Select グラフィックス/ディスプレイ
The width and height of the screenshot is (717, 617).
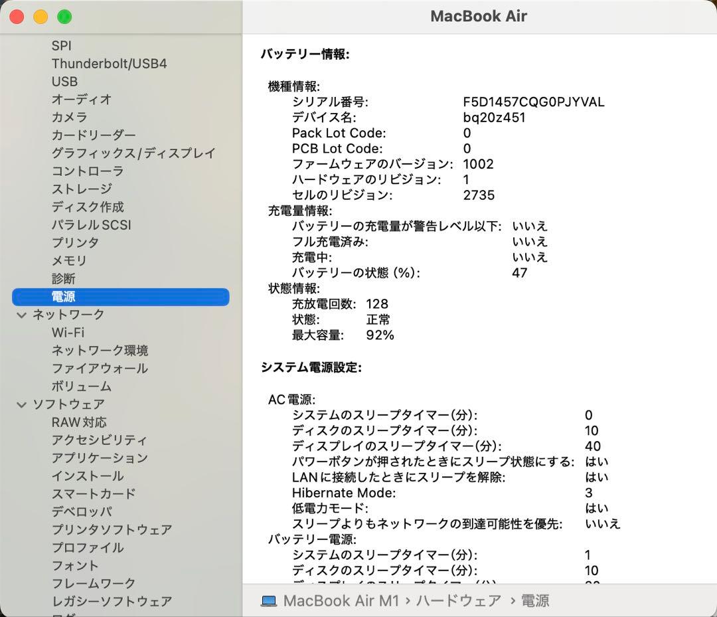[133, 153]
